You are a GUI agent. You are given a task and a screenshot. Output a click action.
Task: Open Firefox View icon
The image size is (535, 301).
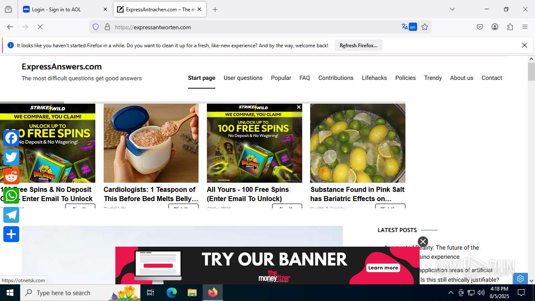click(8, 9)
